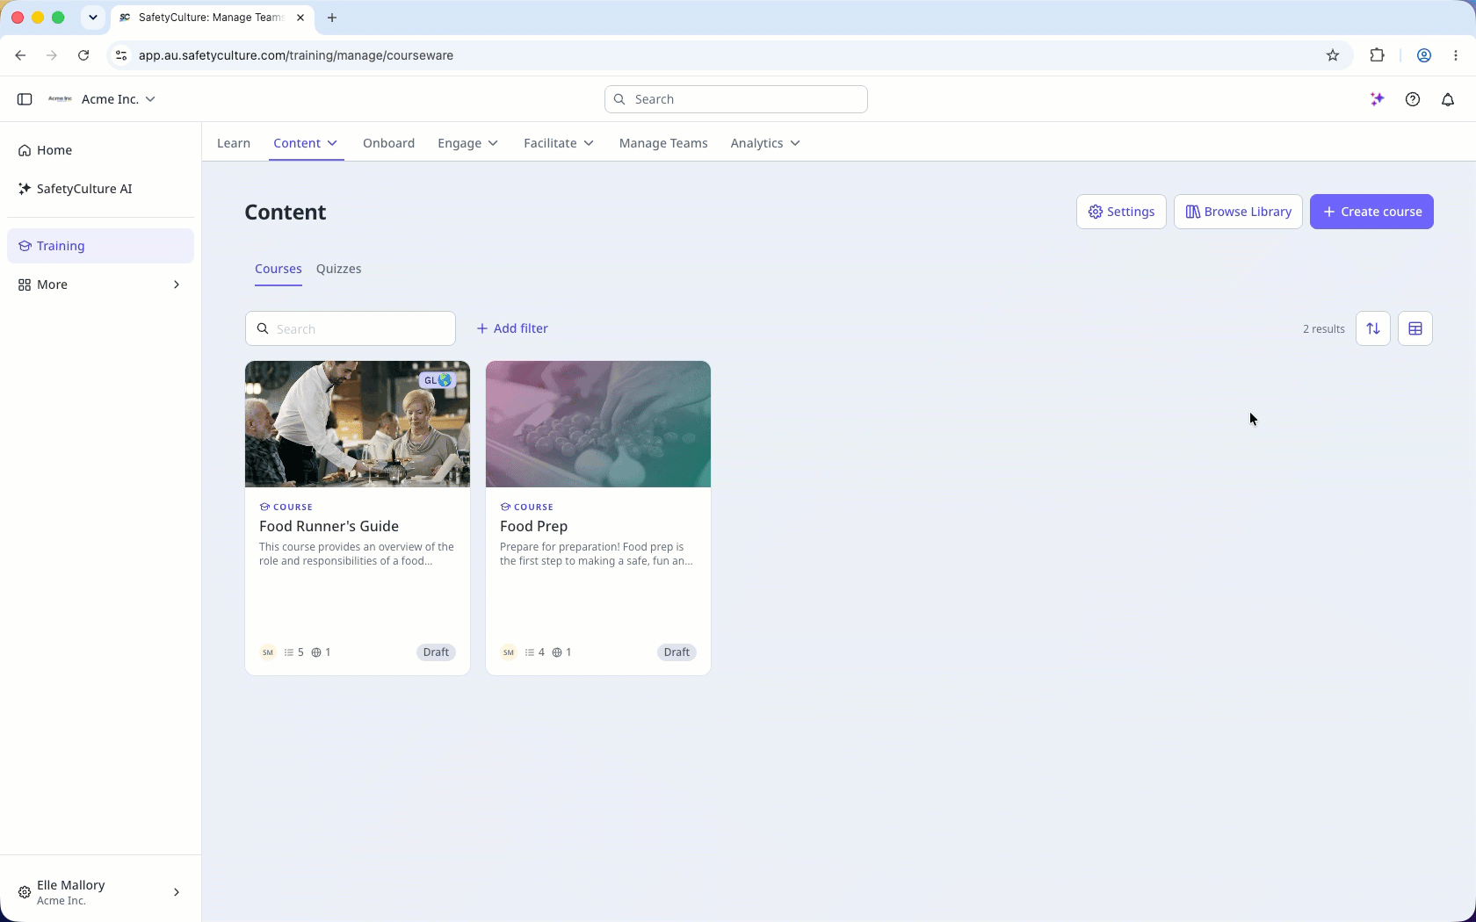Open SafetyCulture AI sparkle icon in header
Screen dimensions: 1476x922
1378,99
